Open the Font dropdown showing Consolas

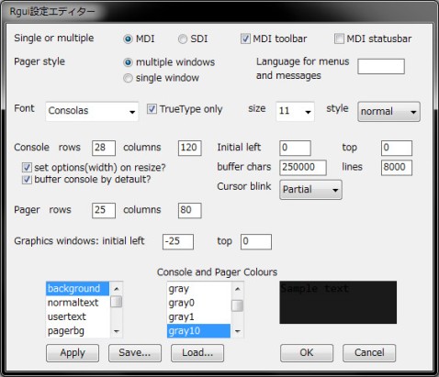[92, 111]
